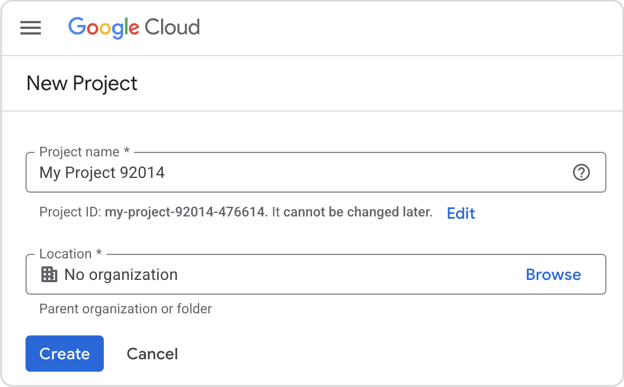The width and height of the screenshot is (624, 387).
Task: Create the new project
Action: [64, 353]
